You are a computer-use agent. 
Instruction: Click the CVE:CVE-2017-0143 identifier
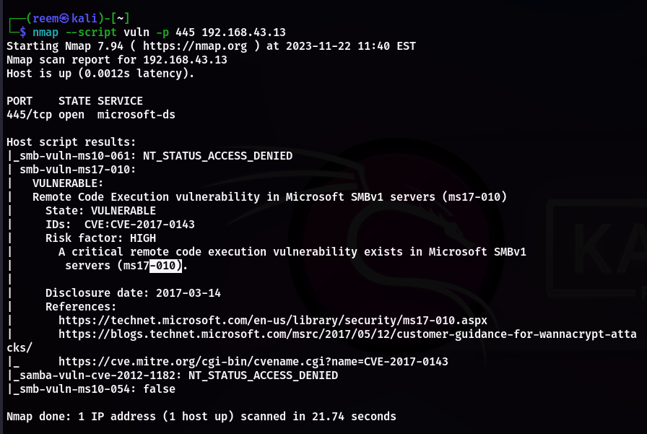pyautogui.click(x=139, y=225)
